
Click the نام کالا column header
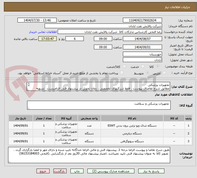pyautogui.click(x=132, y=118)
